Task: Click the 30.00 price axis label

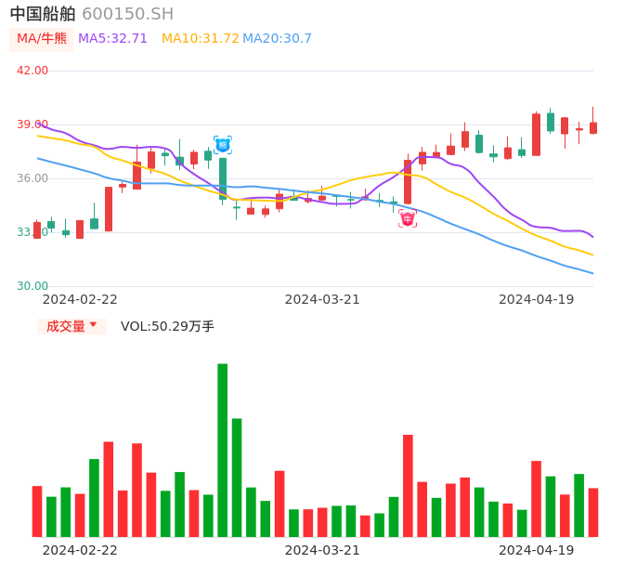Action: (32, 286)
